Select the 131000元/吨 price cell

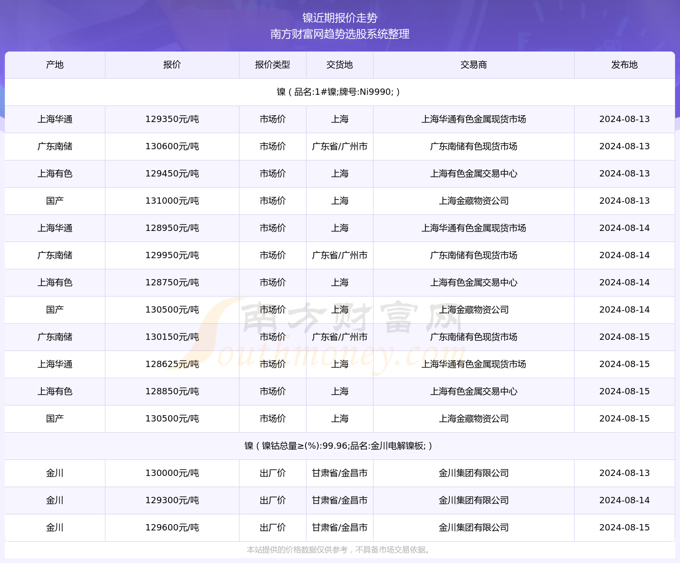[x=172, y=201]
